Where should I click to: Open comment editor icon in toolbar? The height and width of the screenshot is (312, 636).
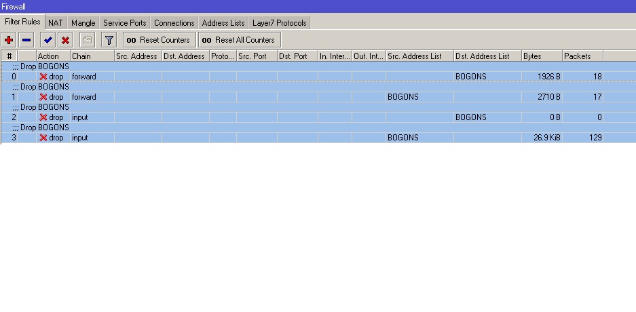click(87, 40)
